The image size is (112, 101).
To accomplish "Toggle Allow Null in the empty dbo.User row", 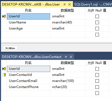I will click(97, 35).
